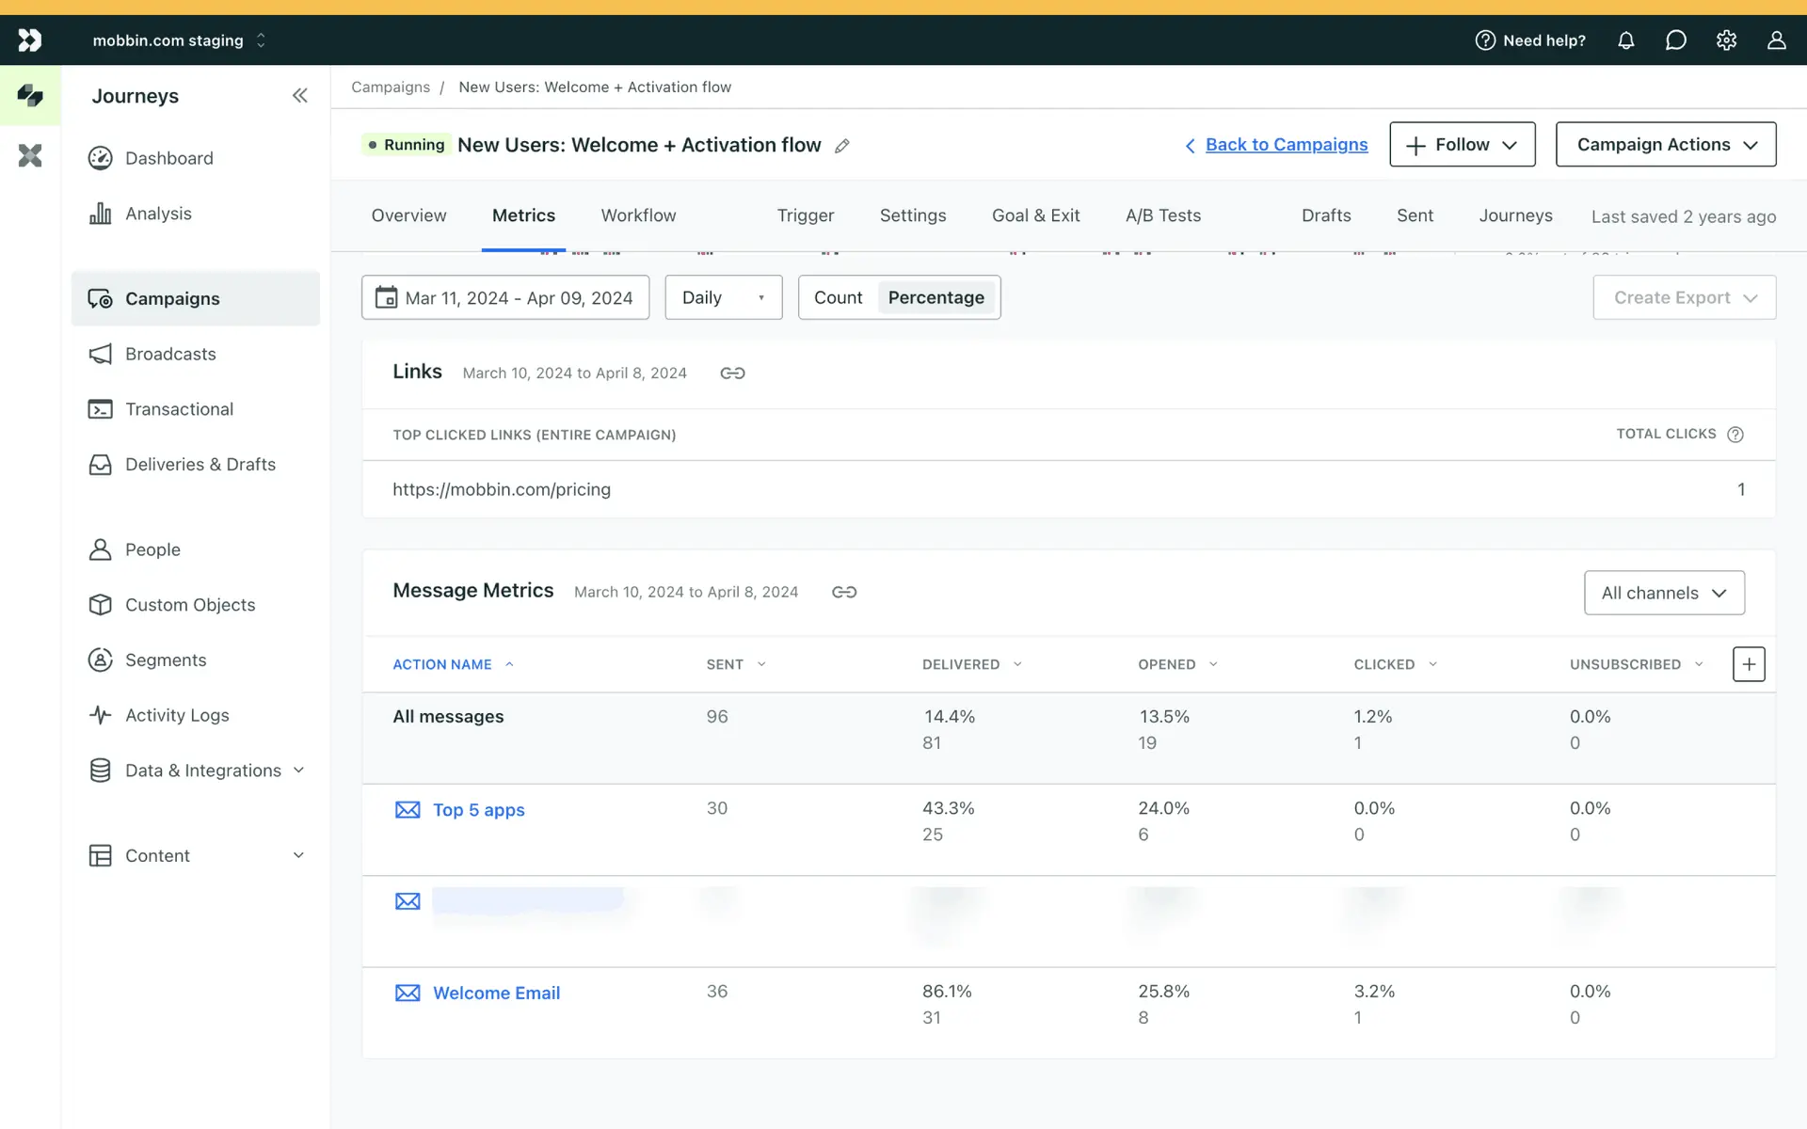Click the pencil icon to edit campaign name

click(842, 146)
